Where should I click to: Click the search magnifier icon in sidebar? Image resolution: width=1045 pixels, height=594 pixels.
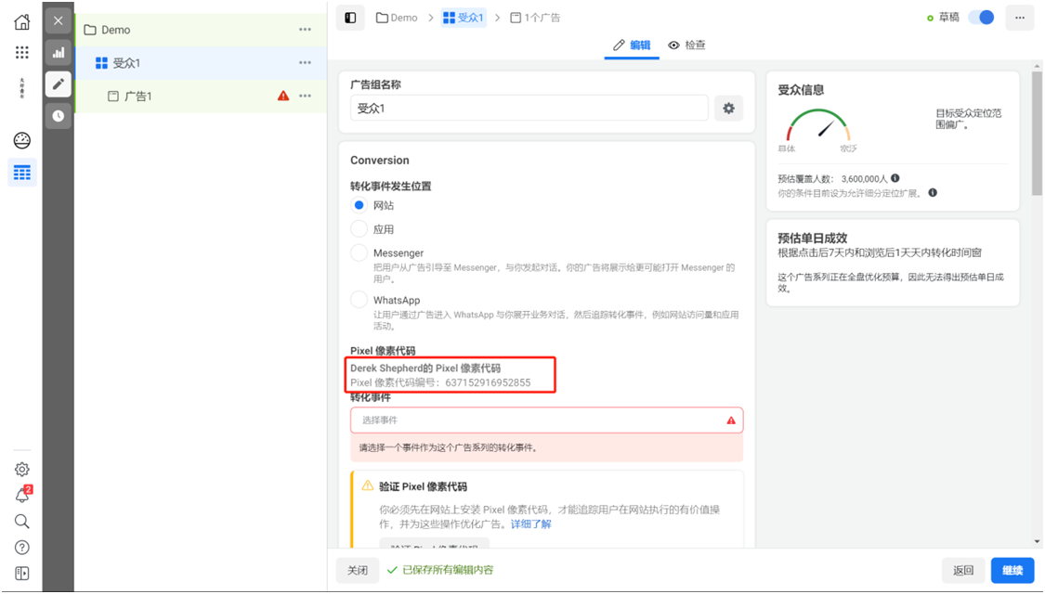(21, 523)
